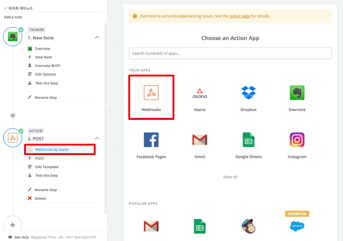Choose the Instagram app icon
Viewport: 343px width, 241px height.
tap(297, 140)
